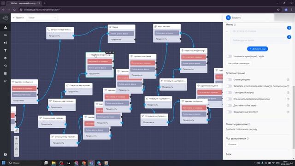This screenshot has height=166, width=295.
Task: Zoom out with the canvas minus button
Action: click(17, 154)
